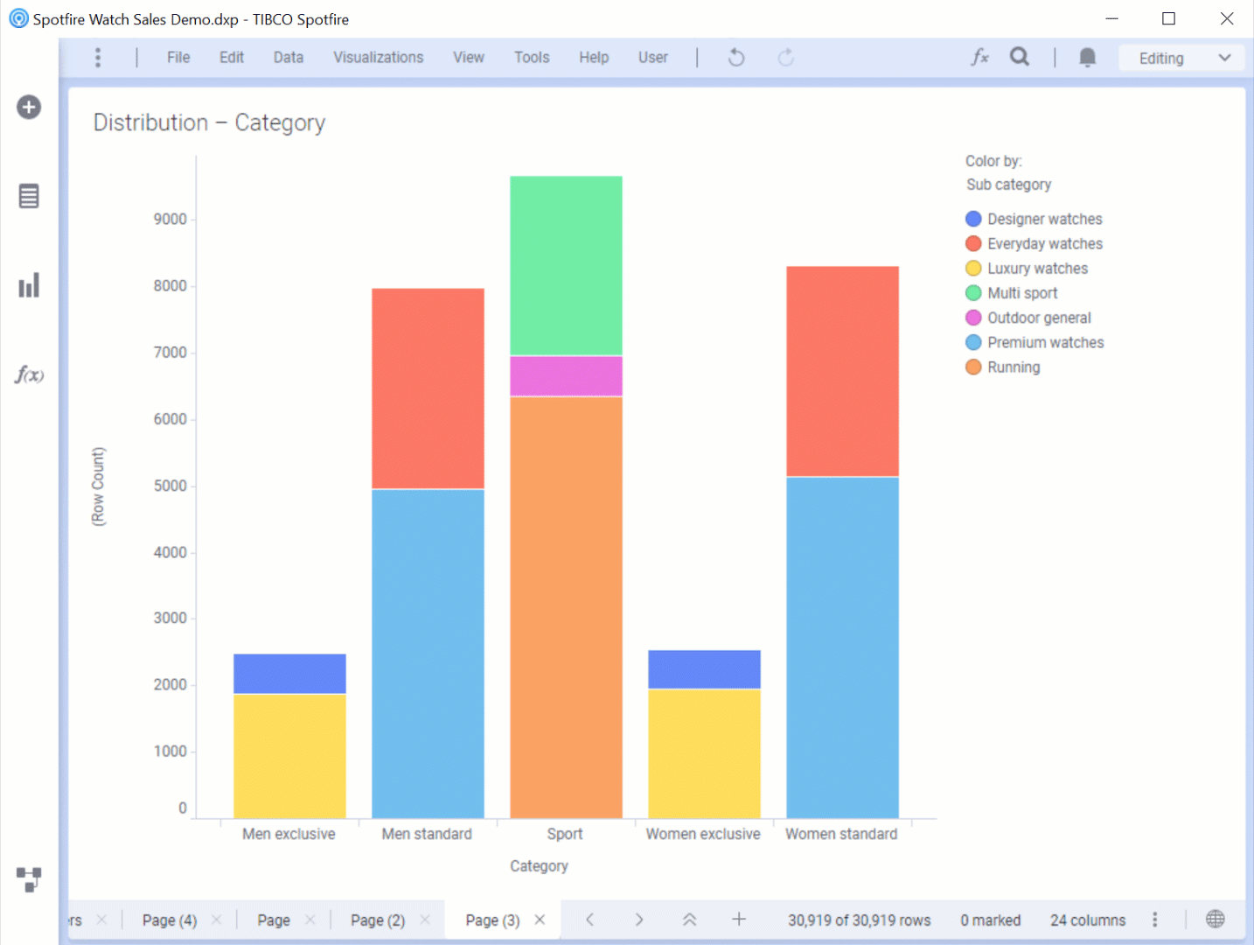This screenshot has height=945, width=1254.
Task: Switch to the Page (2) tab
Action: 377,920
